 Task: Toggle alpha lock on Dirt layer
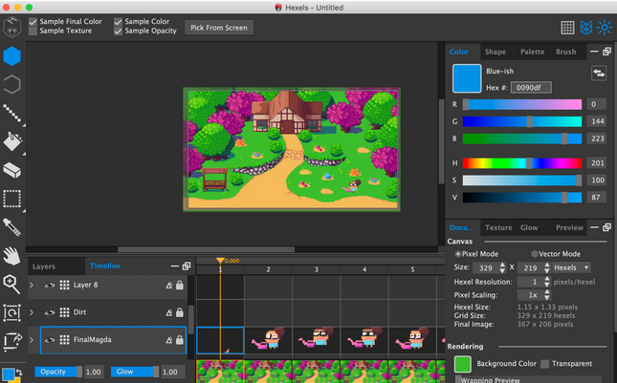(x=168, y=312)
